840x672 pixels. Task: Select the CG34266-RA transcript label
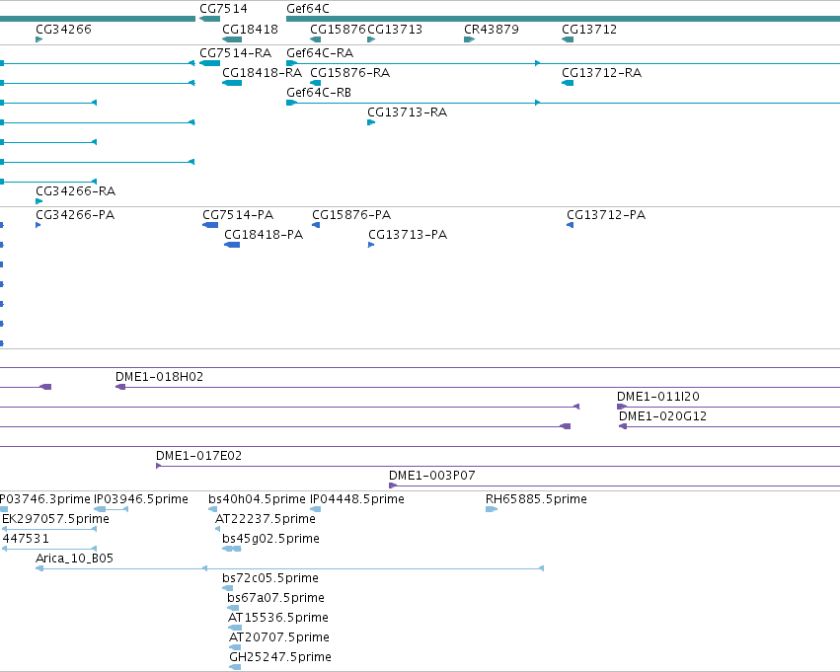point(76,191)
